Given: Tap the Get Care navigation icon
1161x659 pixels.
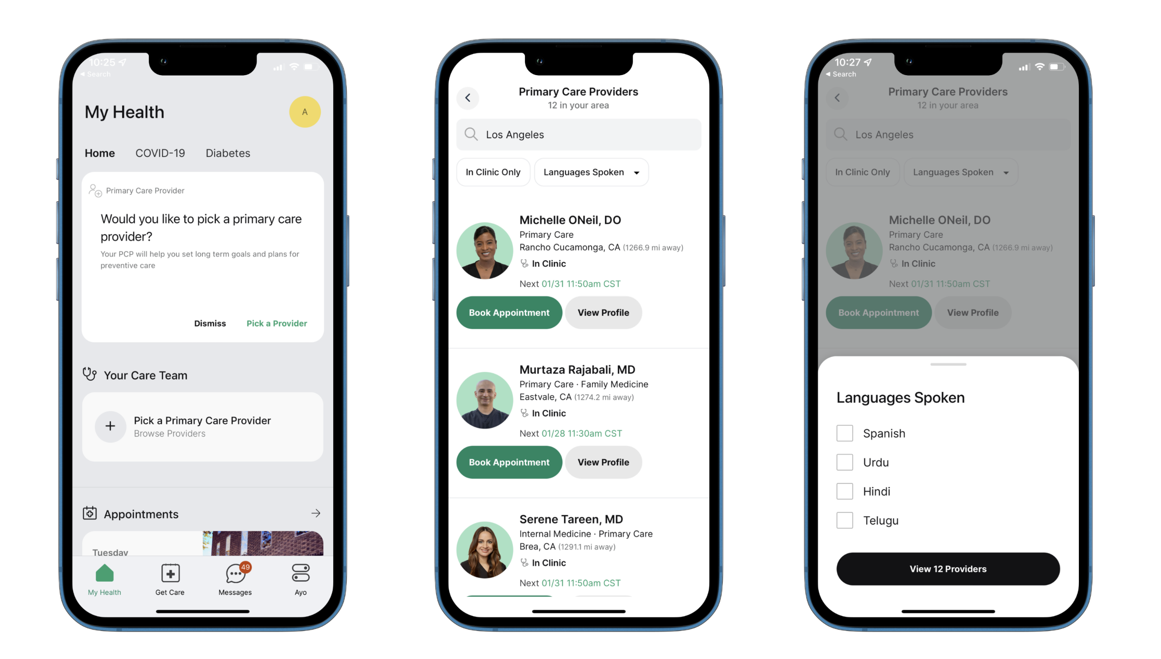Looking at the screenshot, I should click(170, 574).
